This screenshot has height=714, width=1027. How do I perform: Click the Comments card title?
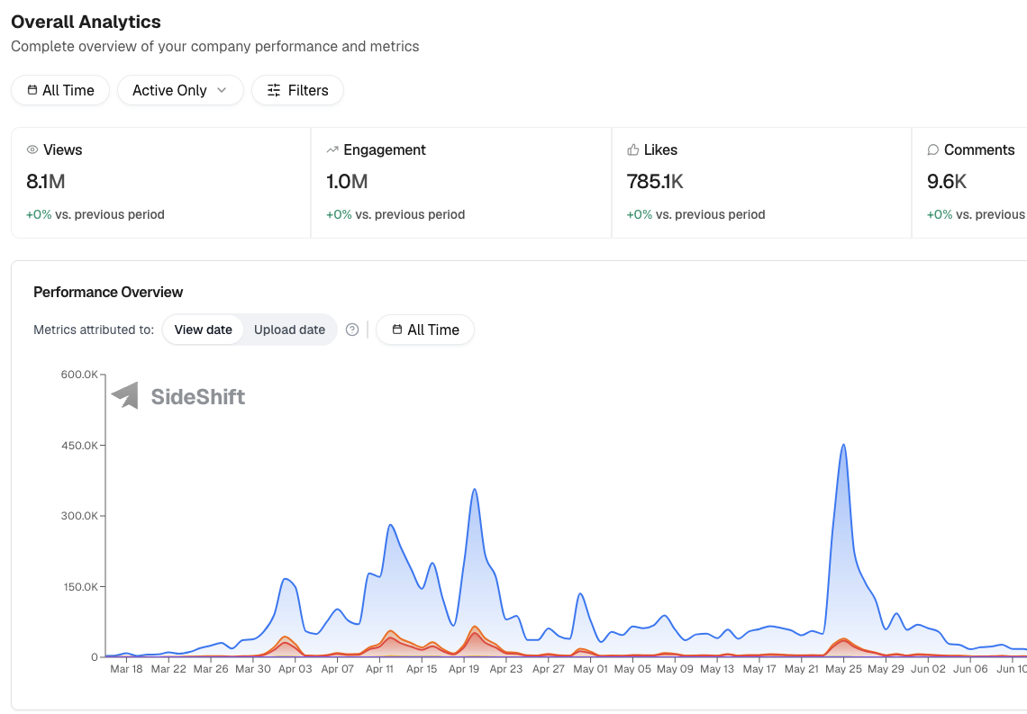click(x=979, y=149)
